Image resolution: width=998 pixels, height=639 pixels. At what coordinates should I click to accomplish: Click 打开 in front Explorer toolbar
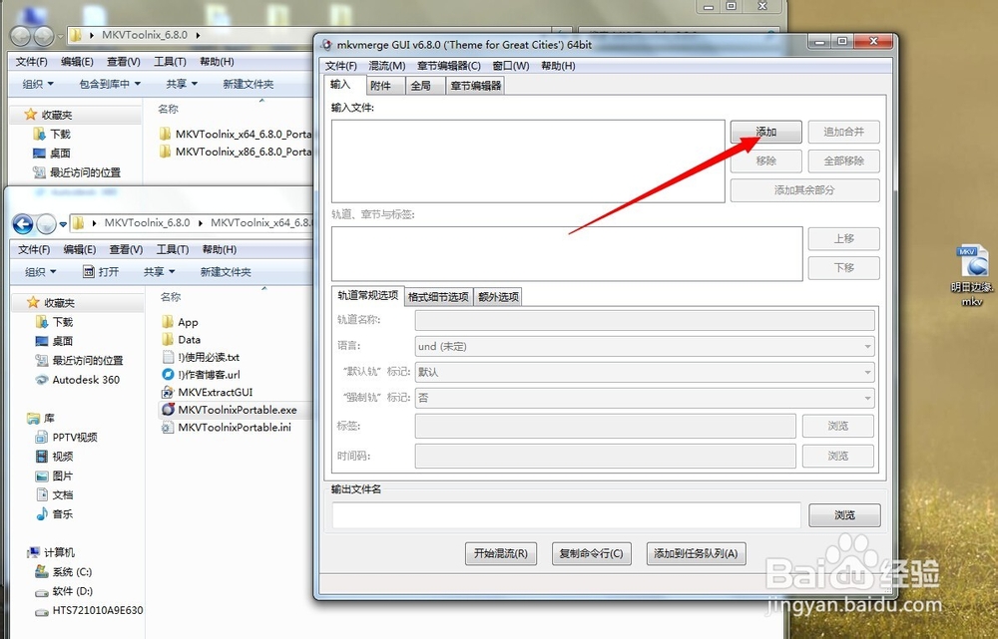pos(101,272)
